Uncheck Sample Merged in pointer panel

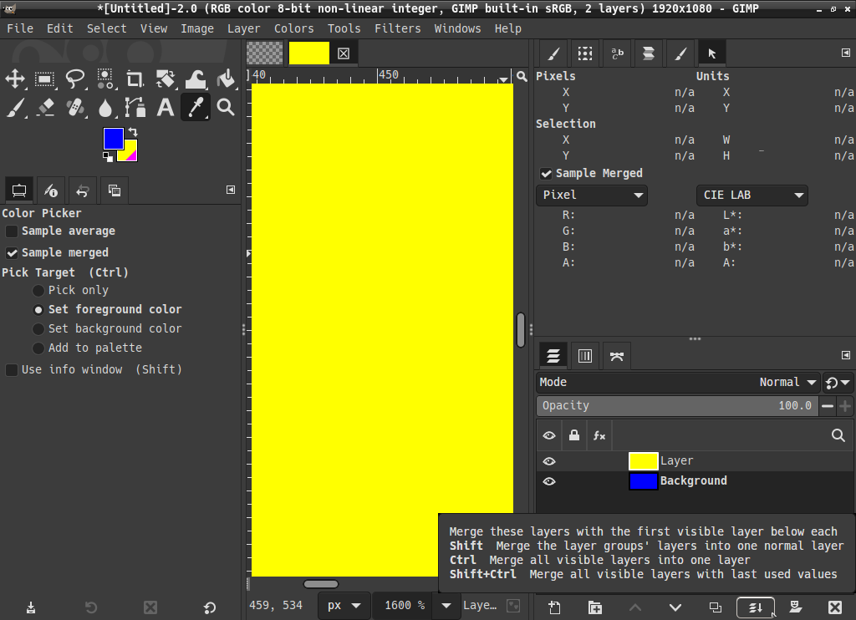(x=547, y=174)
